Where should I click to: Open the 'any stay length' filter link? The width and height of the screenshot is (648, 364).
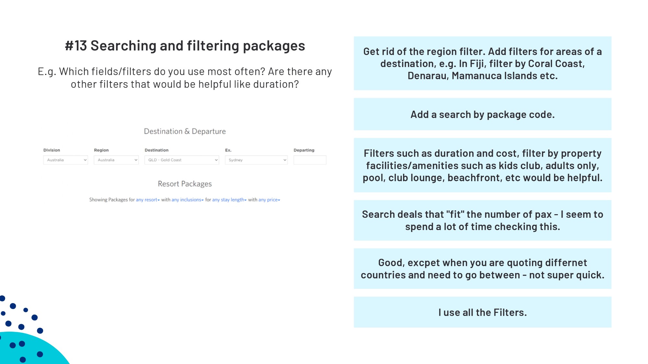229,200
